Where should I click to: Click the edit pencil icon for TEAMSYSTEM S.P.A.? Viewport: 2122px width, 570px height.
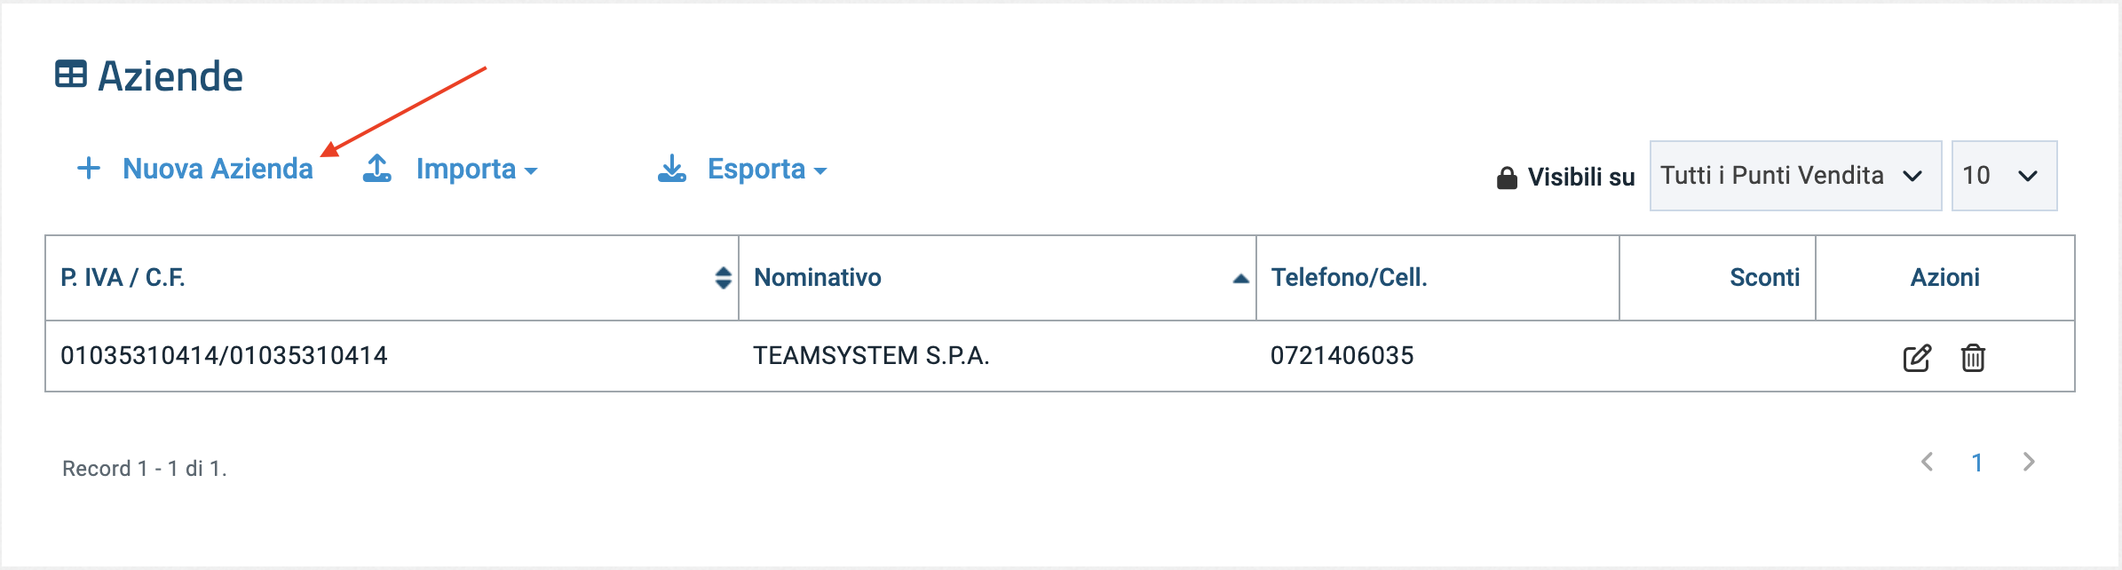click(x=1916, y=358)
